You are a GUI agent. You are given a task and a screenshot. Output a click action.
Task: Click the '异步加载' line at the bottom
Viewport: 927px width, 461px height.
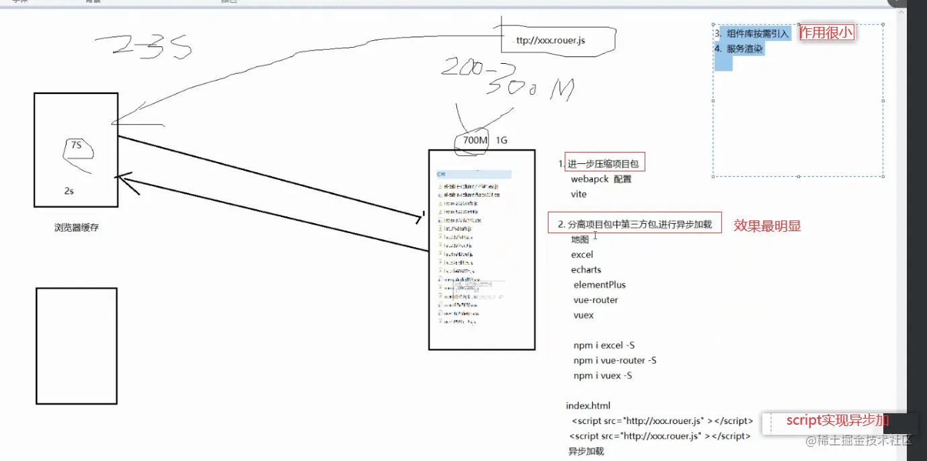[x=586, y=452]
